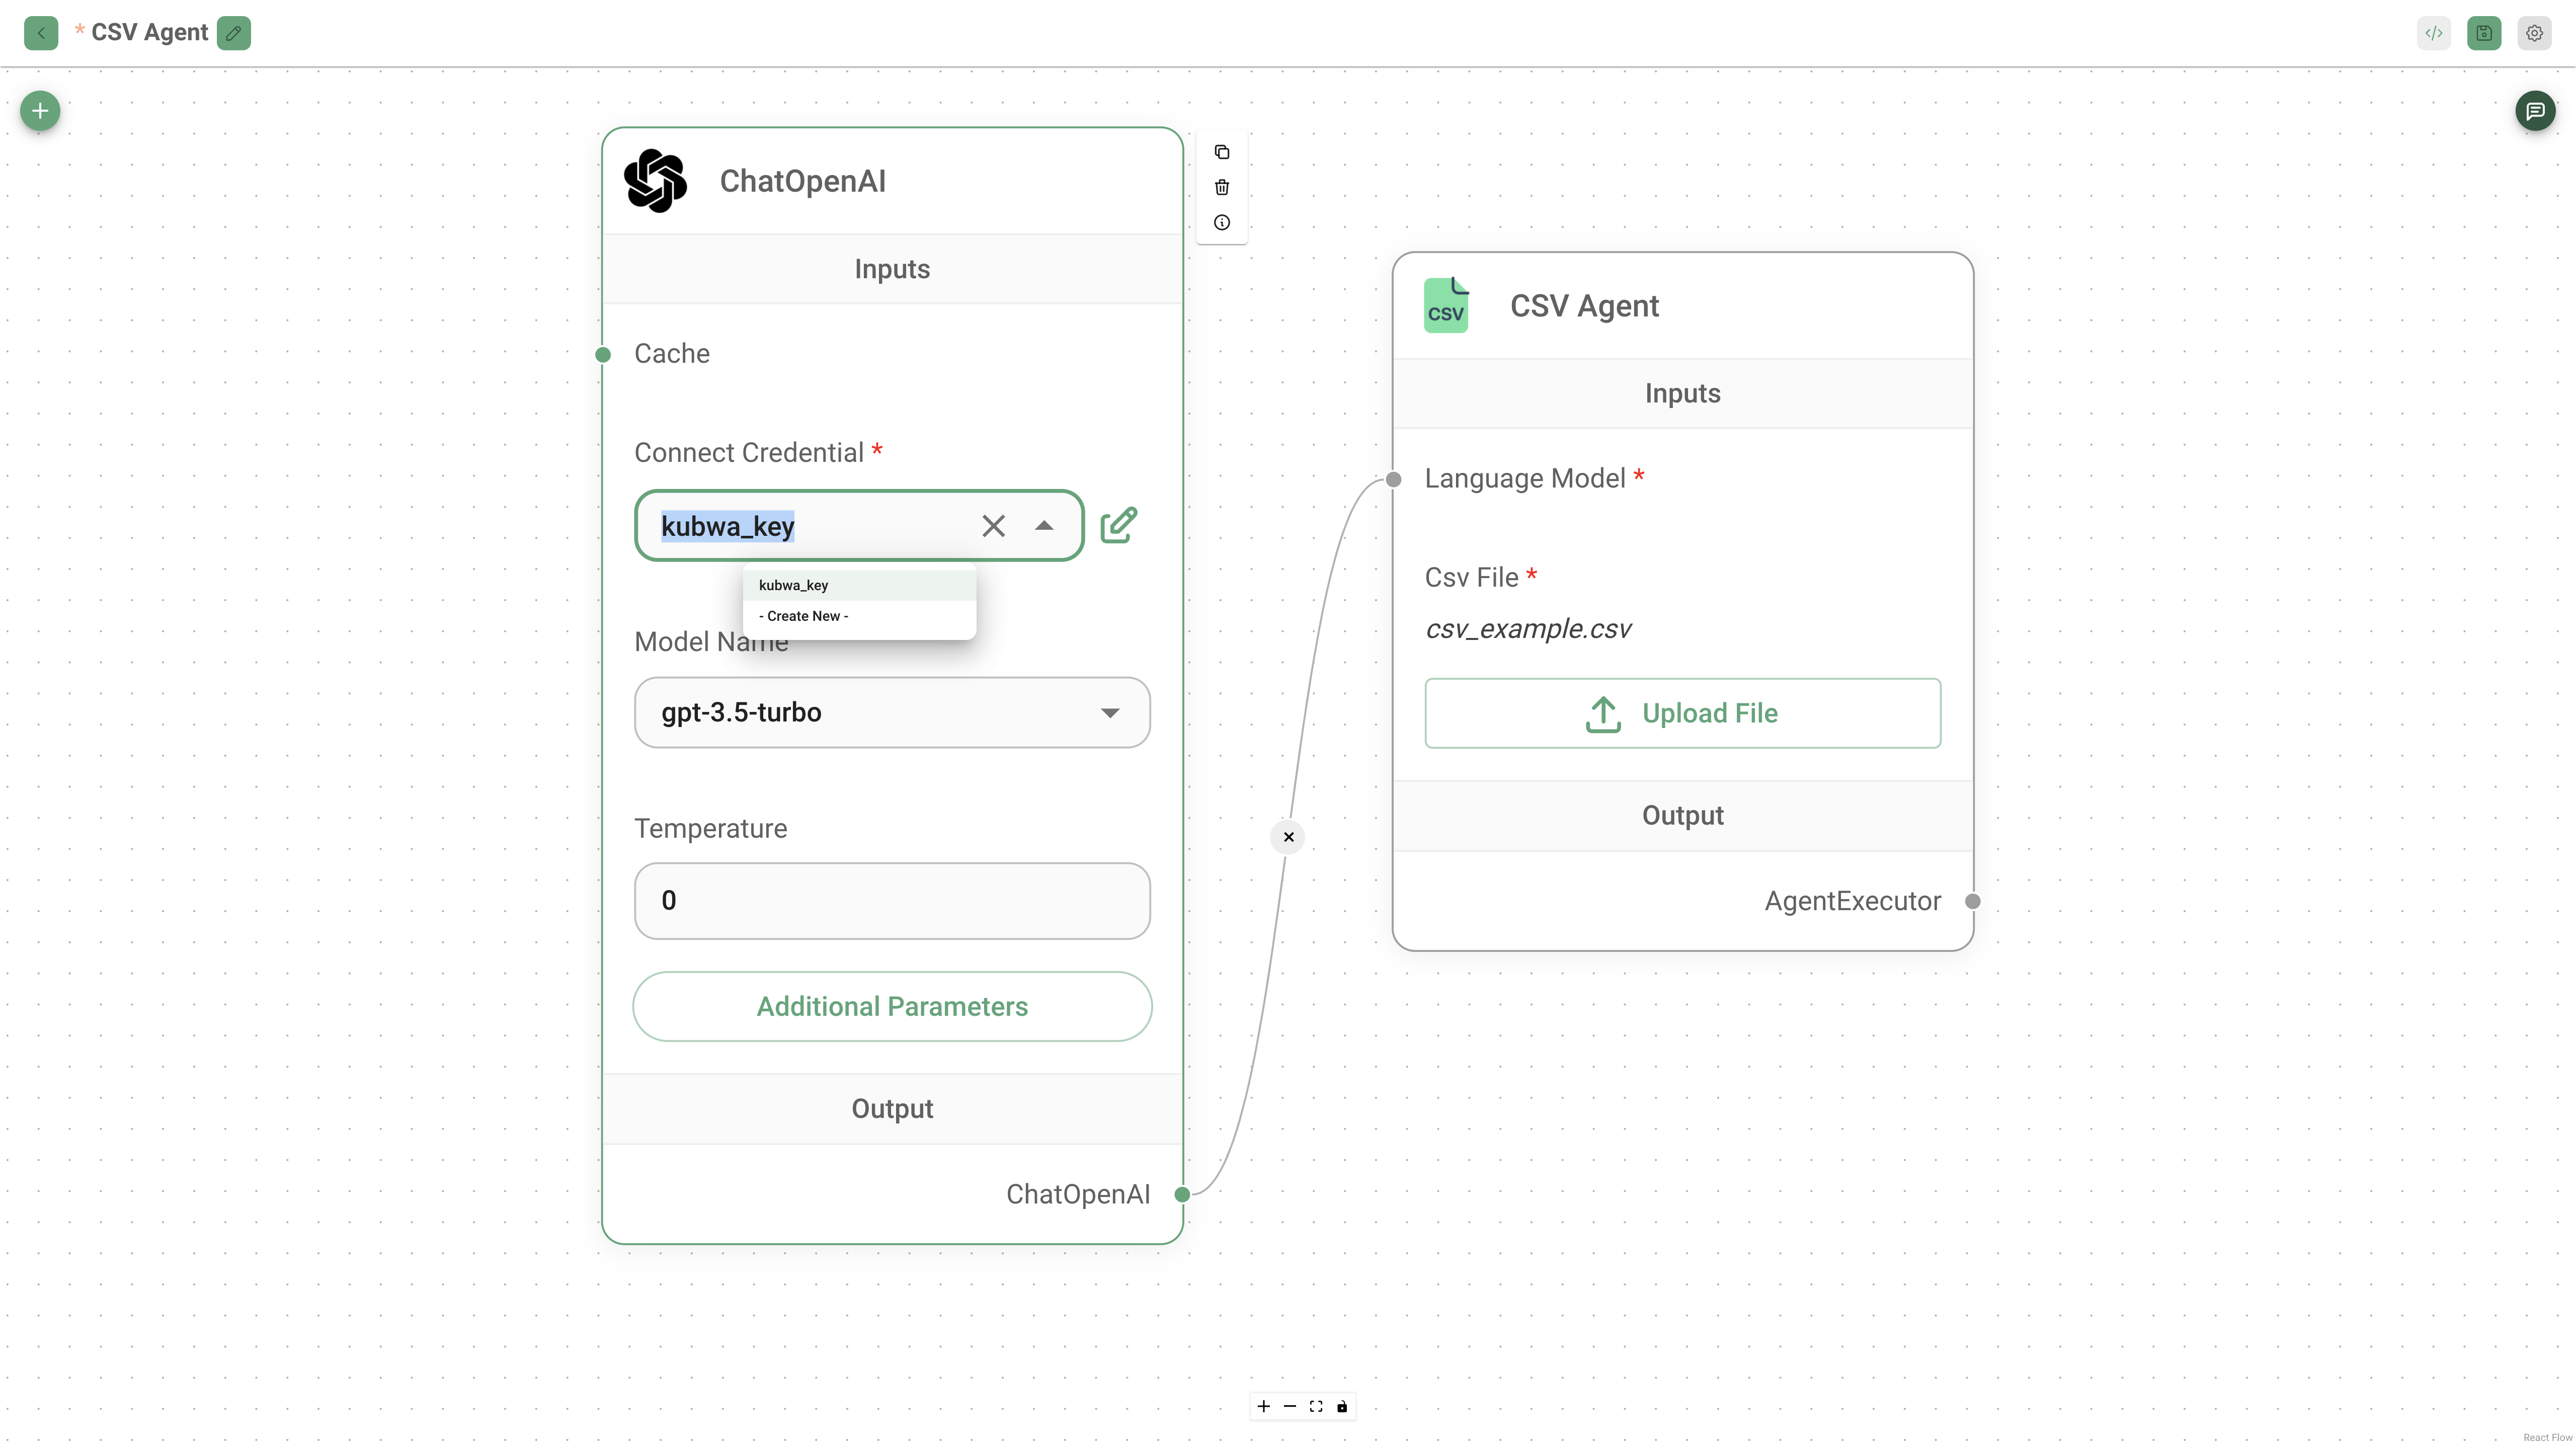2576x1449 pixels.
Task: Collapse the Connect Credential dropdown
Action: (1044, 526)
